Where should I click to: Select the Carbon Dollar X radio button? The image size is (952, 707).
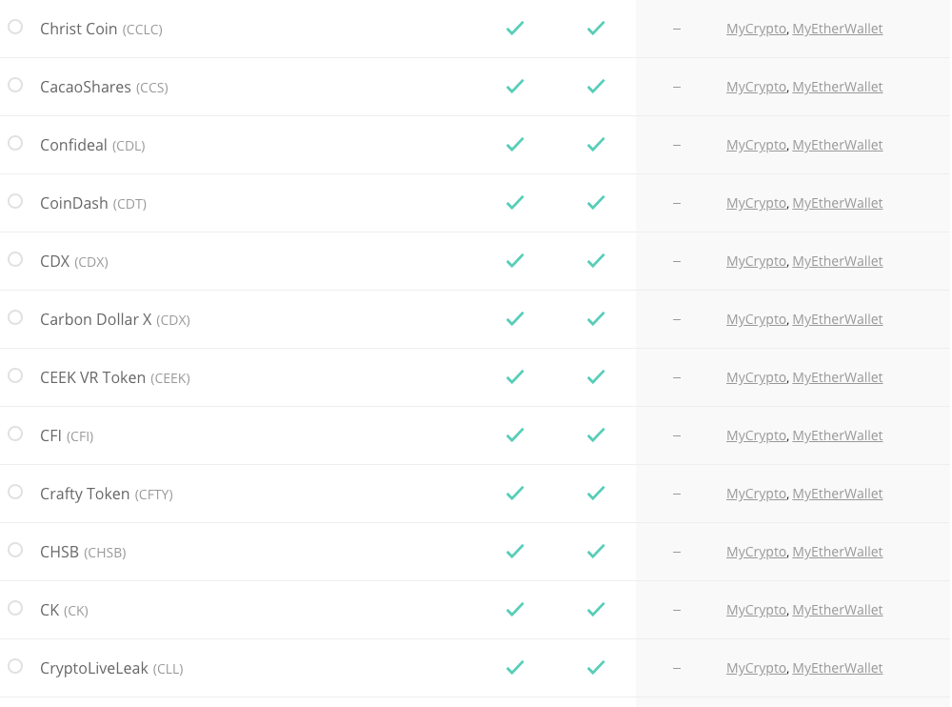click(15, 317)
